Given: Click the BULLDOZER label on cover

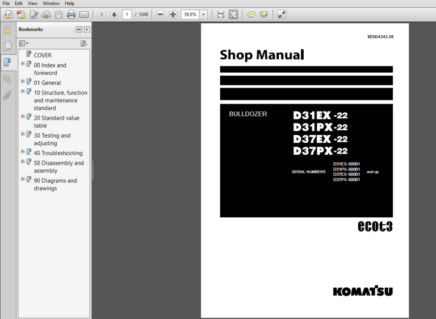Looking at the screenshot, I should tap(248, 114).
